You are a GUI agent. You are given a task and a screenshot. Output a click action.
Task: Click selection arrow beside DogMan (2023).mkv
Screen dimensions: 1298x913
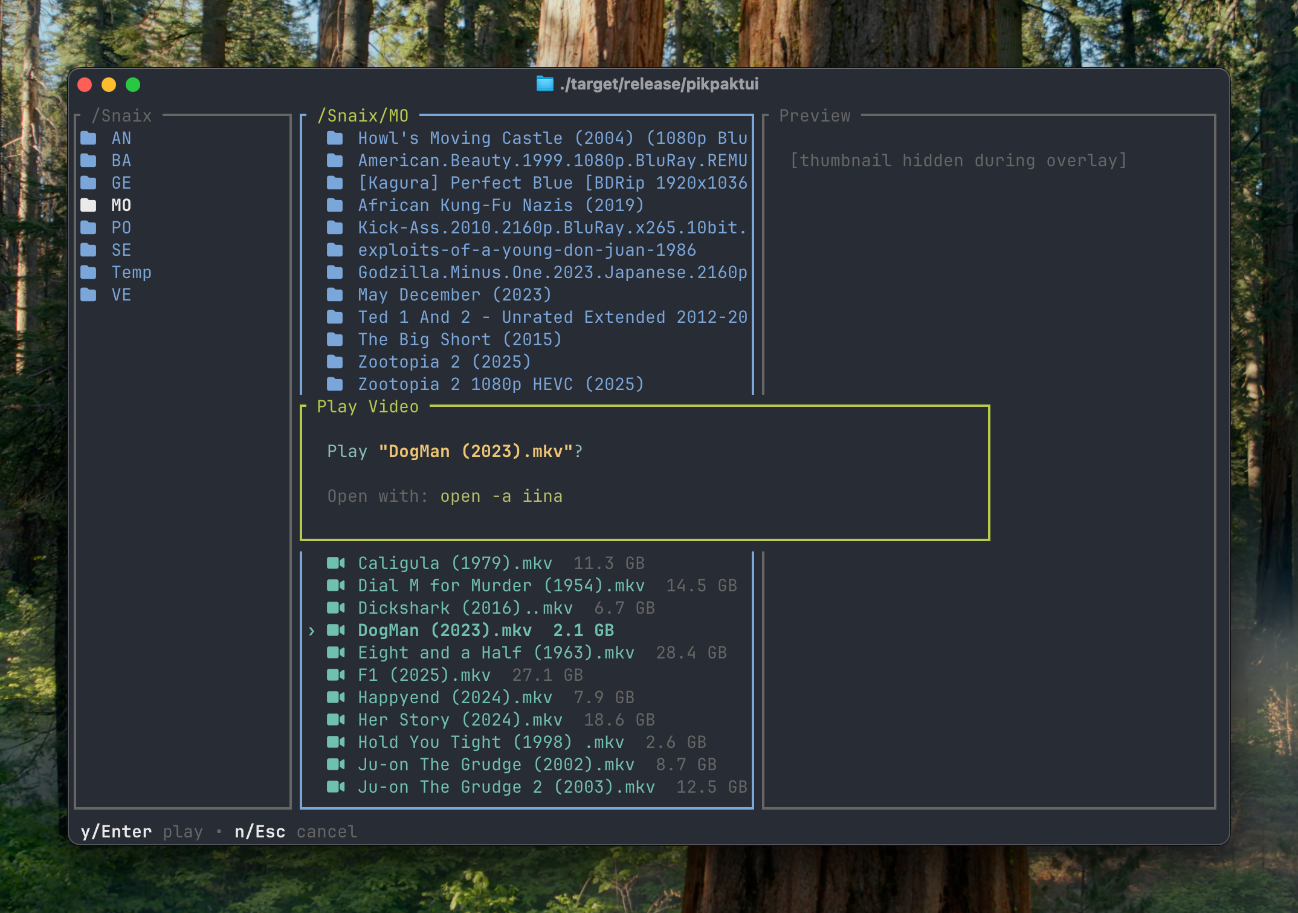[x=312, y=631]
